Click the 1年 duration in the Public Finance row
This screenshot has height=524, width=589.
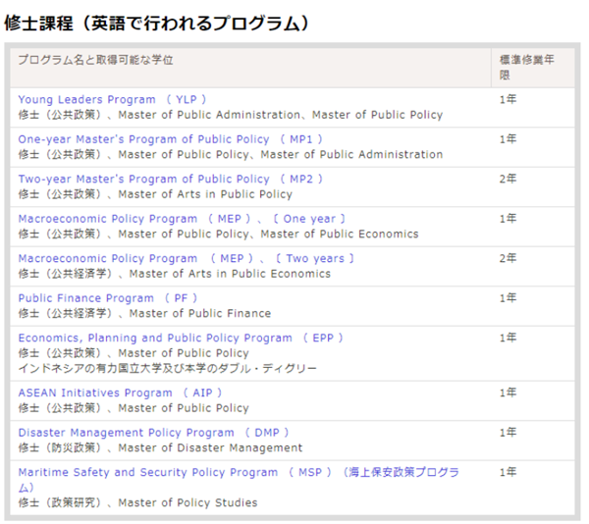point(508,298)
